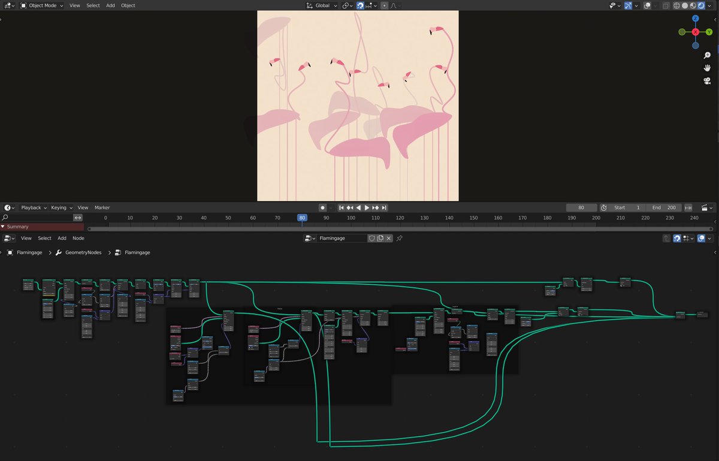Click the End frame field
This screenshot has height=461, width=719.
pos(664,207)
